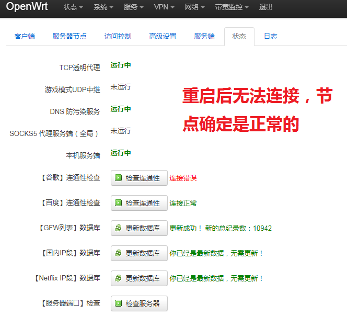Screen dimensions: 347x316
Task: Check Google connectivity with 检查连通性 button
Action: 139,178
